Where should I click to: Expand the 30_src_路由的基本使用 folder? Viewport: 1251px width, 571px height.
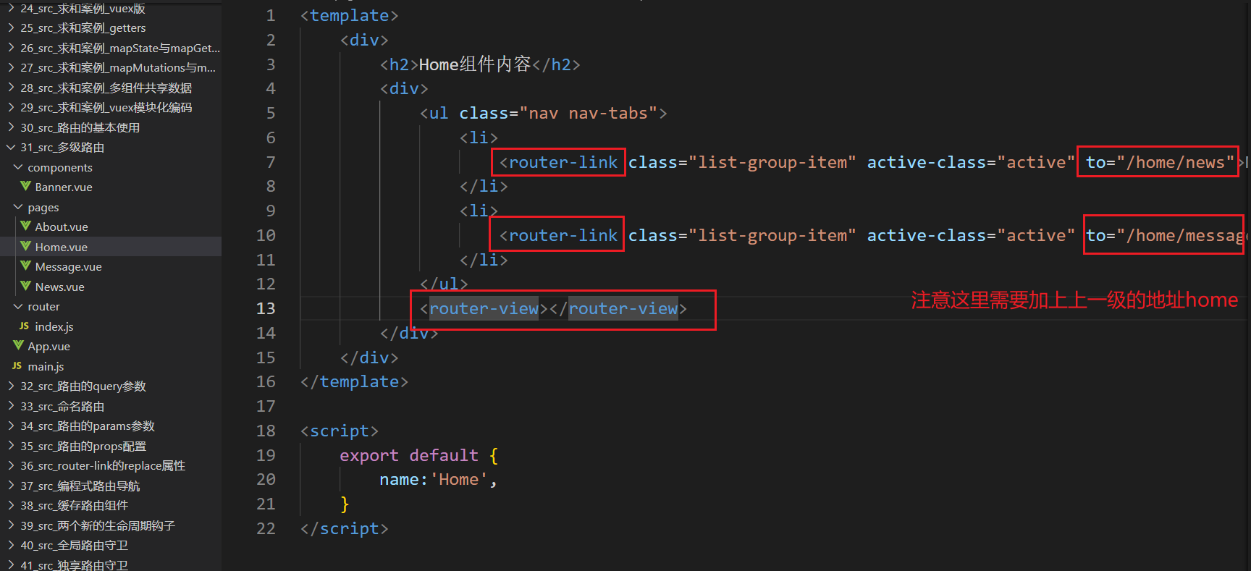(x=11, y=127)
